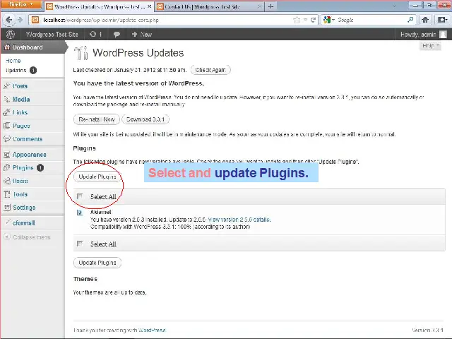Open the Appearance menu icon
Image resolution: width=452 pixels, height=339 pixels.
tap(6, 155)
